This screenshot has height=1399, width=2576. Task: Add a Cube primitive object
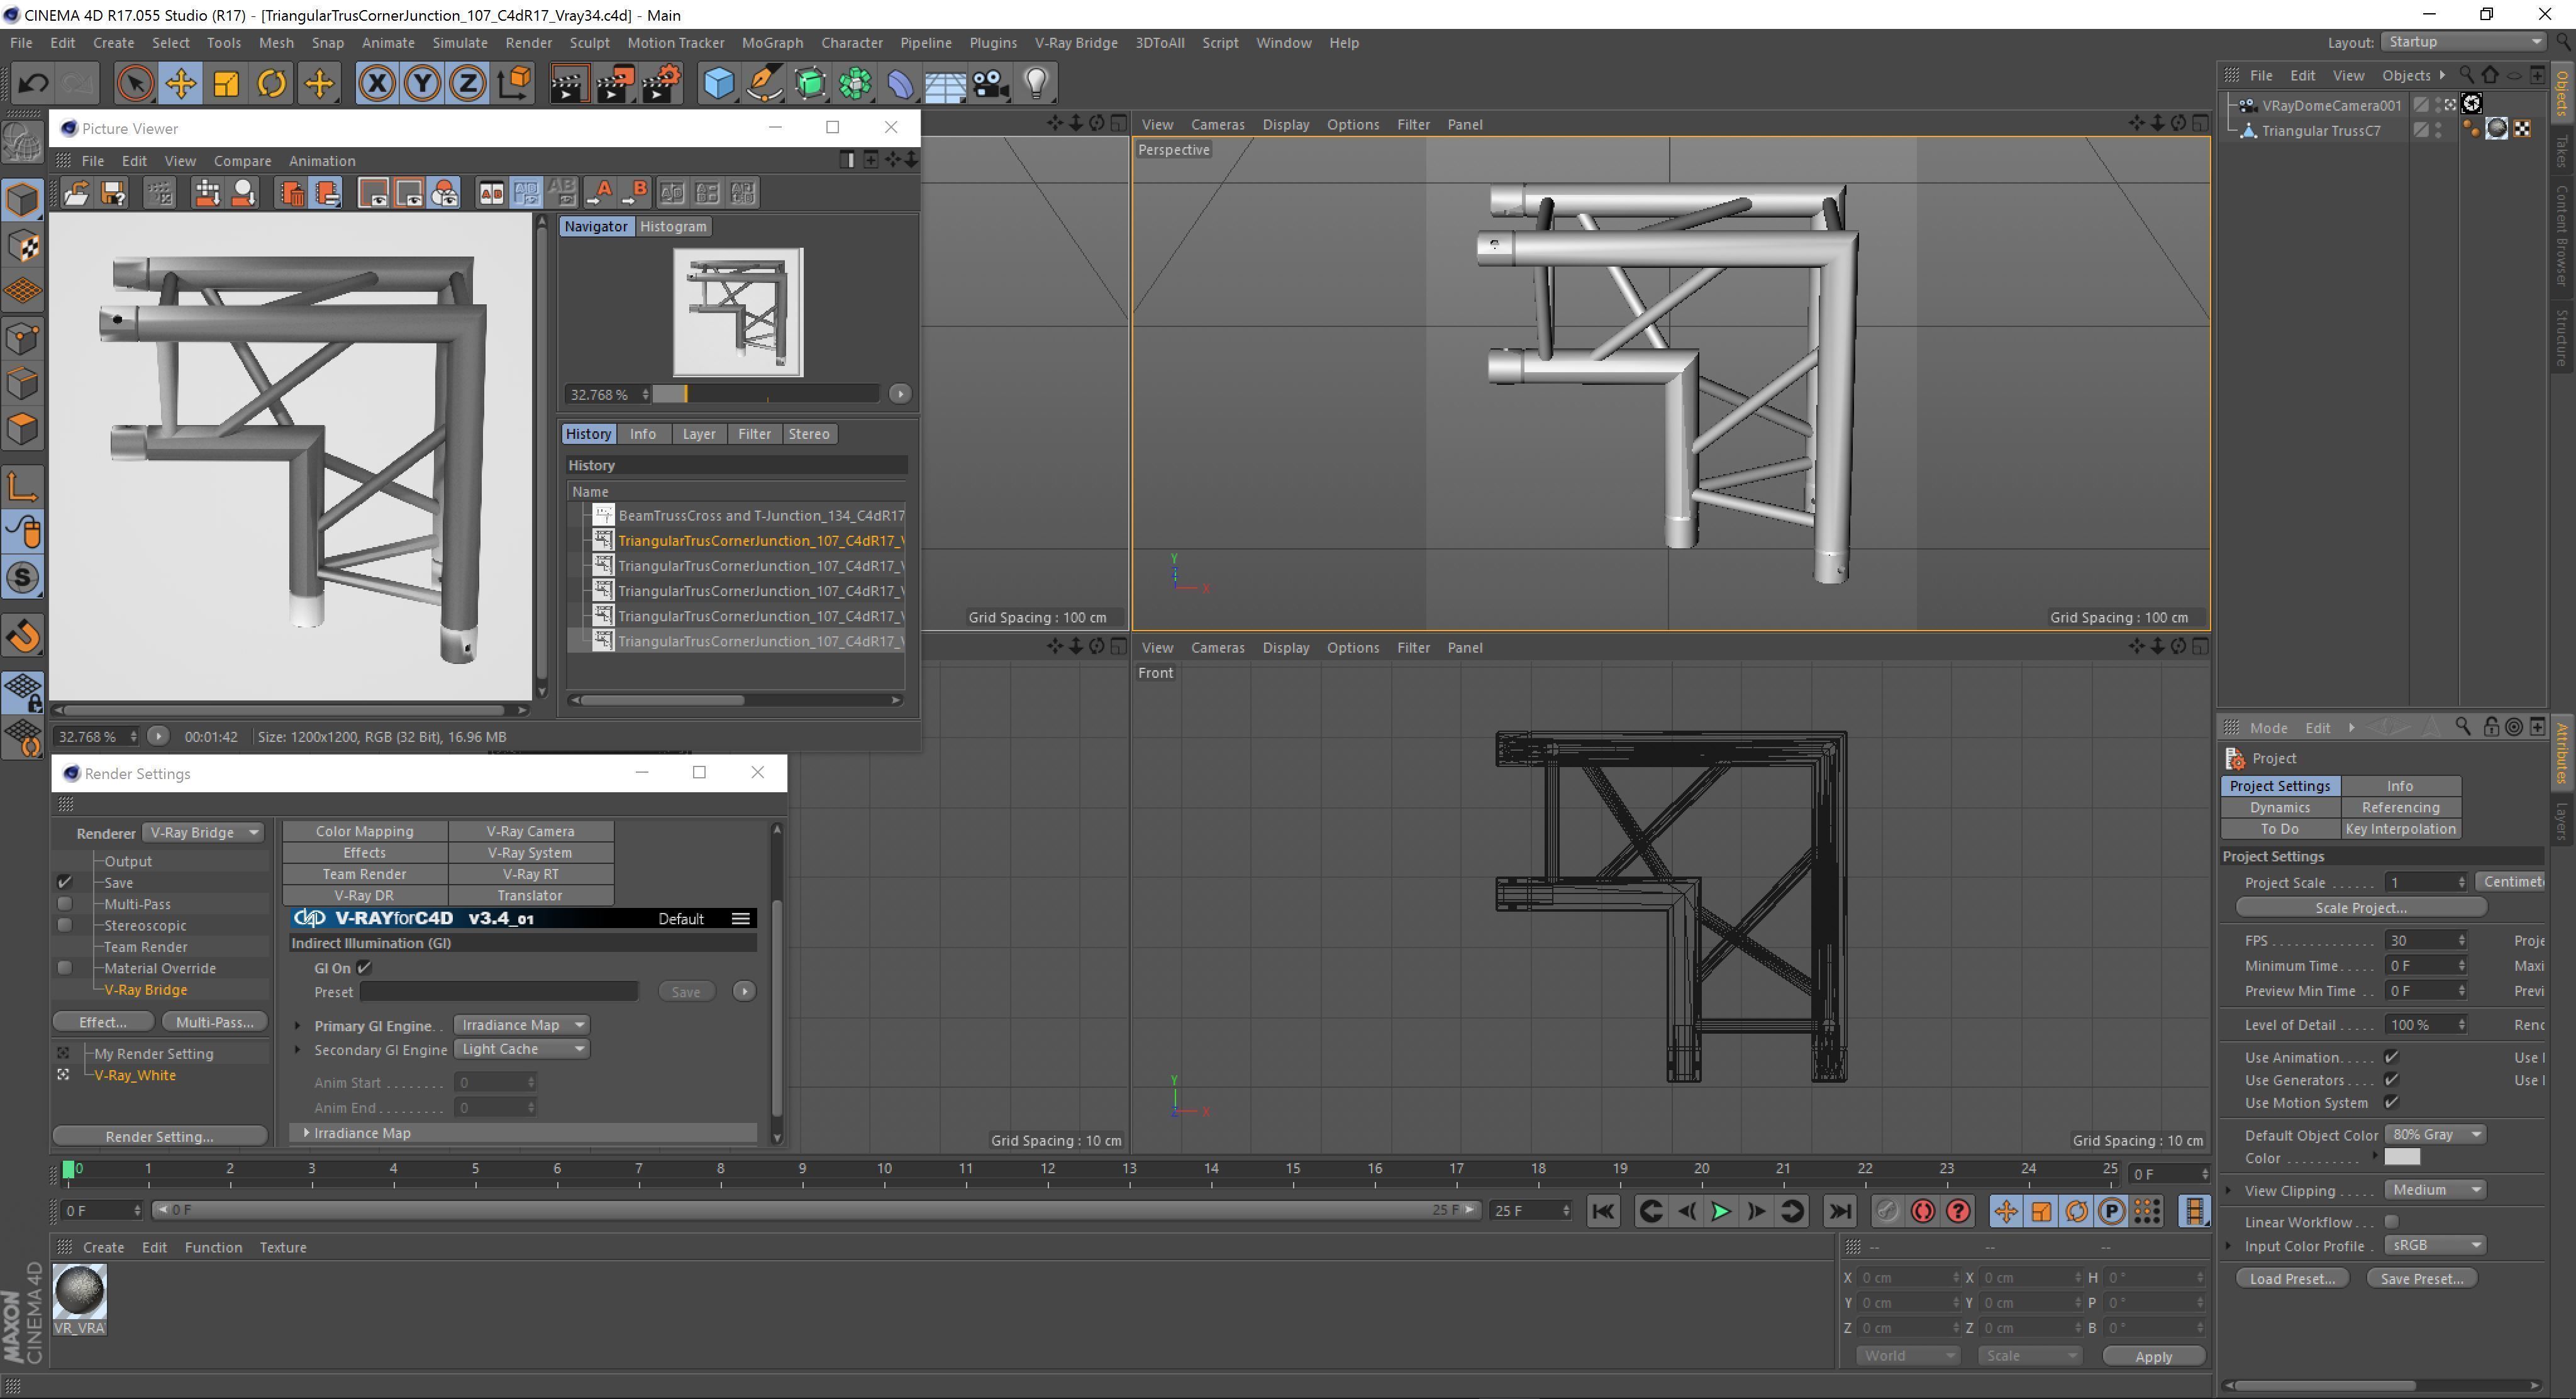[718, 83]
